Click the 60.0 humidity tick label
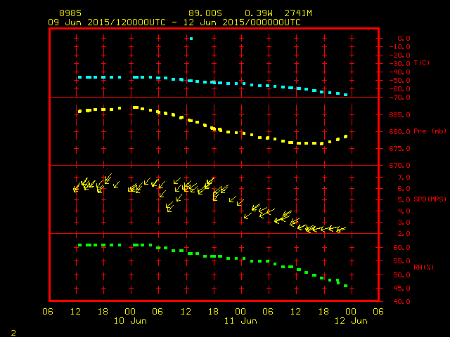450x337 pixels. pyautogui.click(x=401, y=248)
